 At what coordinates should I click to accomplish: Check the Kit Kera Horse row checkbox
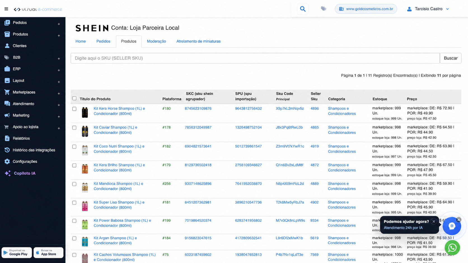[x=74, y=109]
